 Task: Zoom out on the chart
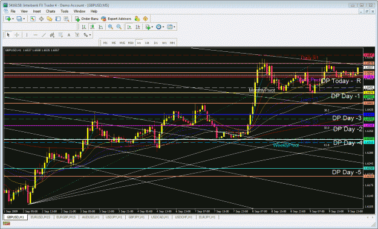click(x=119, y=27)
